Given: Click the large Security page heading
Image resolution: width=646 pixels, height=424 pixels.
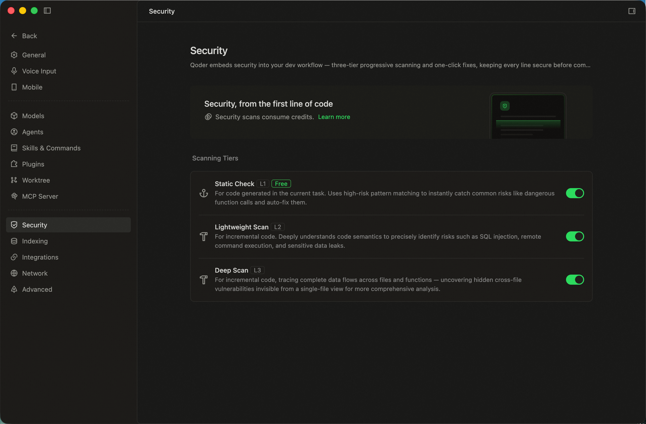Looking at the screenshot, I should point(209,51).
